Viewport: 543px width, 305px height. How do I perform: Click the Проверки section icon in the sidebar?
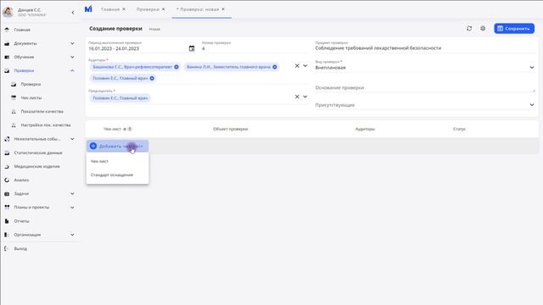(x=7, y=70)
